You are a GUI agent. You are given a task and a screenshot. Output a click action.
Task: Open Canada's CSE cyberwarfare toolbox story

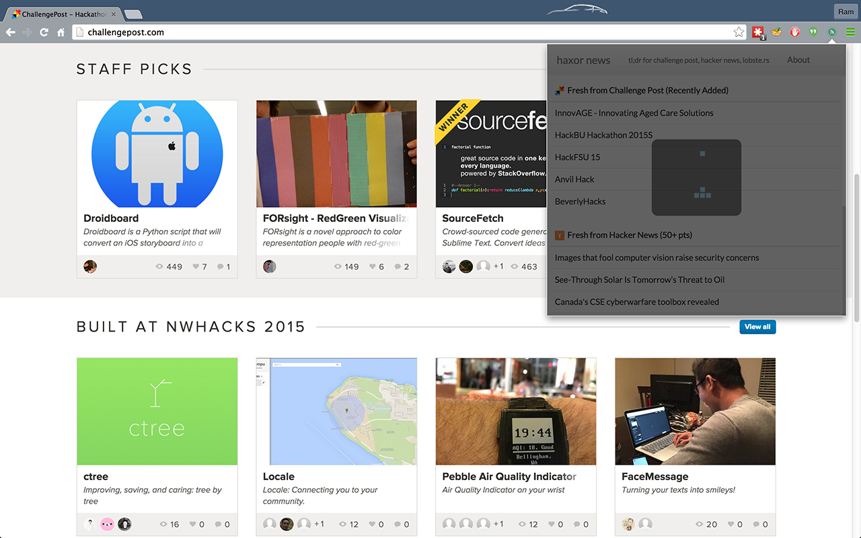tap(637, 302)
